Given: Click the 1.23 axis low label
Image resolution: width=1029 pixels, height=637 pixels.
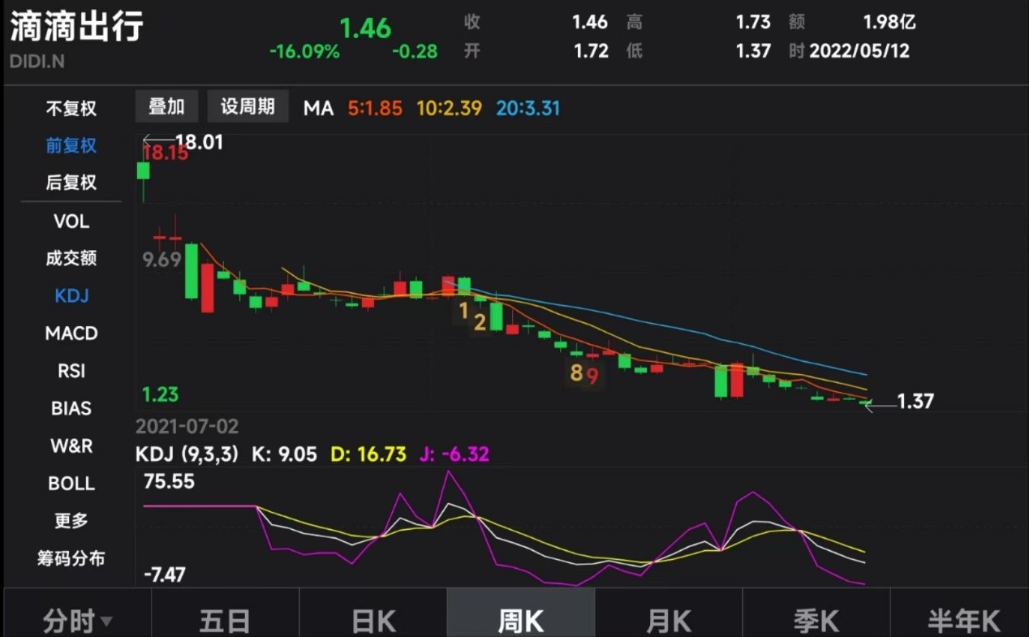Looking at the screenshot, I should pos(161,395).
